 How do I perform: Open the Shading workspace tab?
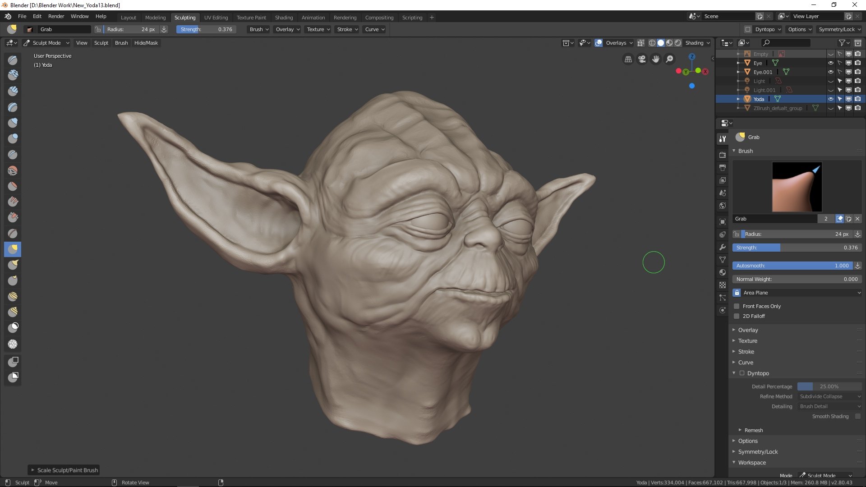(284, 17)
